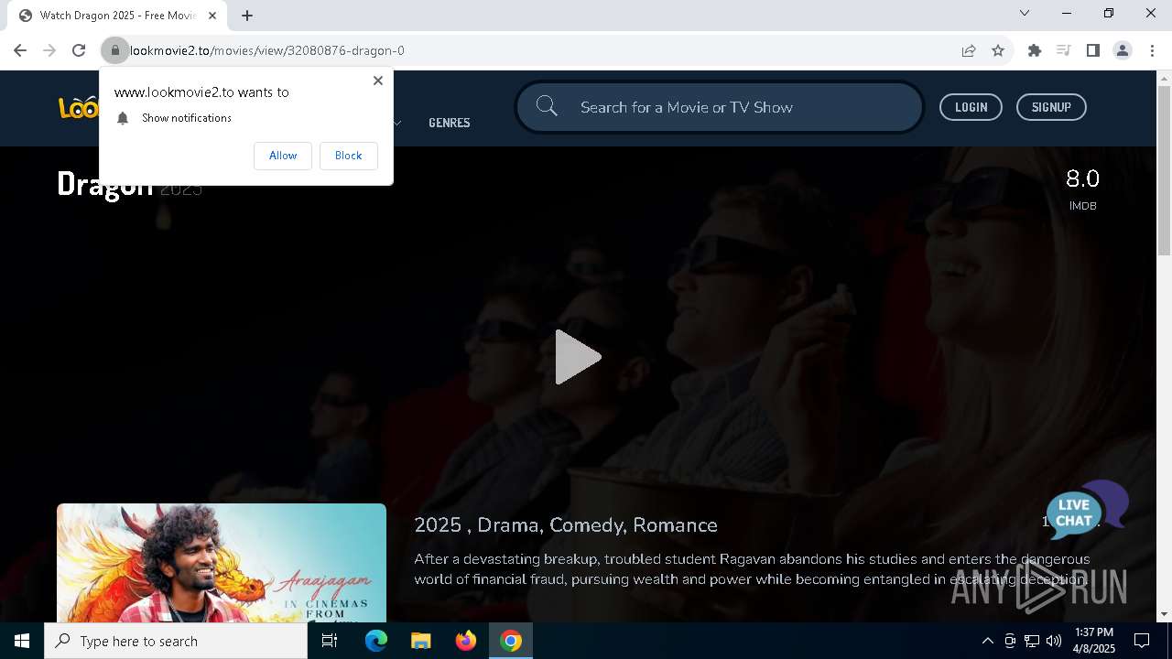Open Chrome three-dot menu
The image size is (1172, 659).
1152,50
